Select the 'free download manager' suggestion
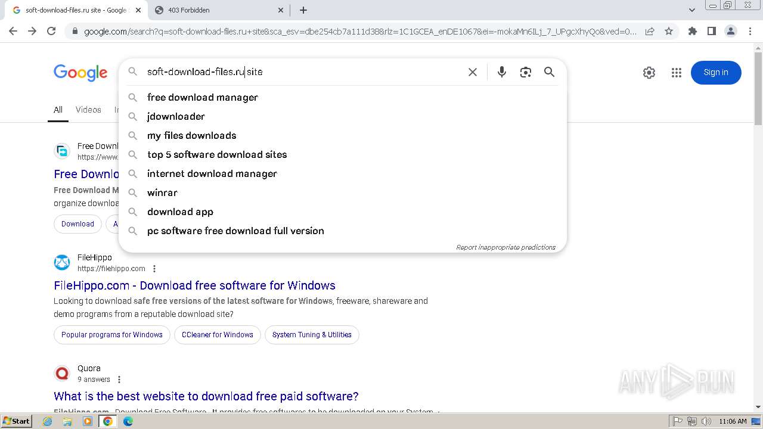Viewport: 763px width, 429px height. coord(343,97)
